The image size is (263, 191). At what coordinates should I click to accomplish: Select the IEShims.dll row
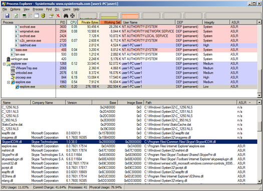point(129,176)
